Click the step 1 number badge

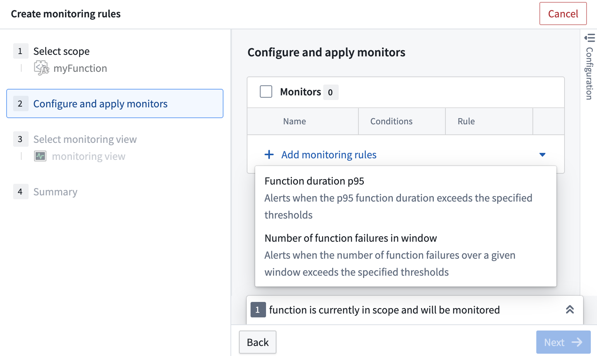(20, 51)
